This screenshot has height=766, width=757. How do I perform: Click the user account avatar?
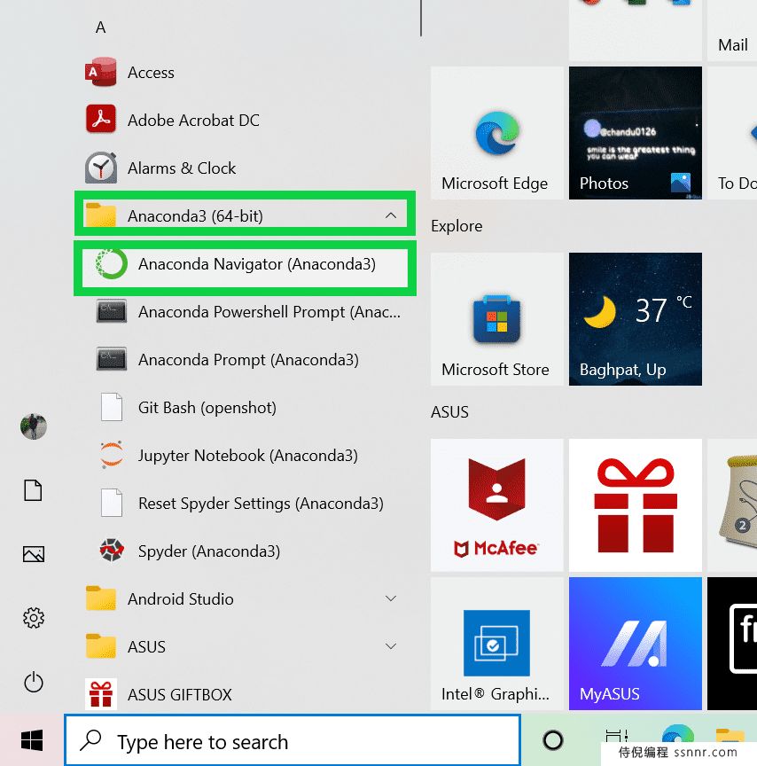click(x=33, y=426)
